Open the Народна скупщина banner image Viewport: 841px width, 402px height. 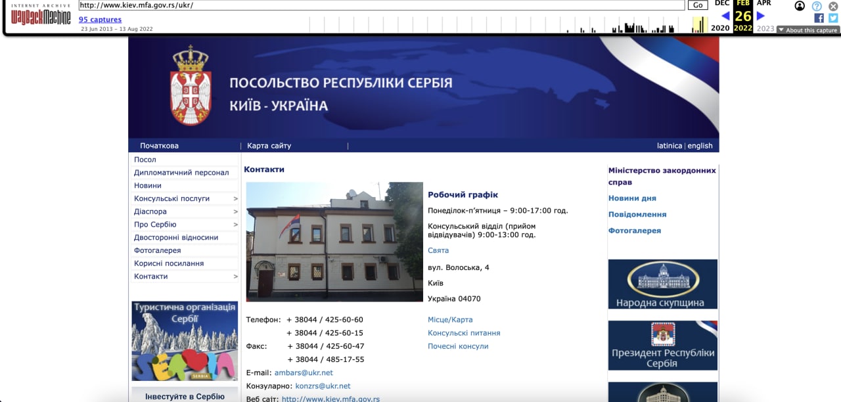[662, 284]
